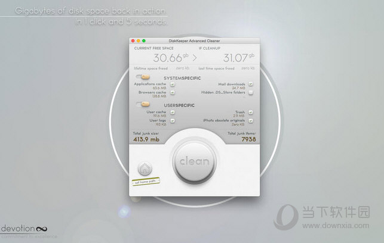This screenshot has width=384, height=243.
Task: Click the set home path label
Action: tap(146, 182)
